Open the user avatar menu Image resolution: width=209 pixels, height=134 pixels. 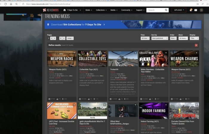[202, 10]
